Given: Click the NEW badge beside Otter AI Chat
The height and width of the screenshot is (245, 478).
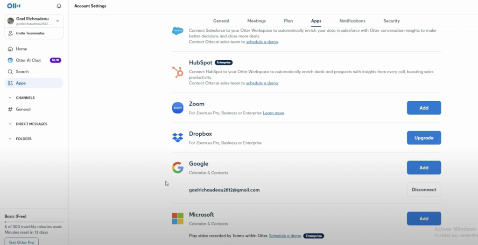Looking at the screenshot, I should tap(56, 60).
